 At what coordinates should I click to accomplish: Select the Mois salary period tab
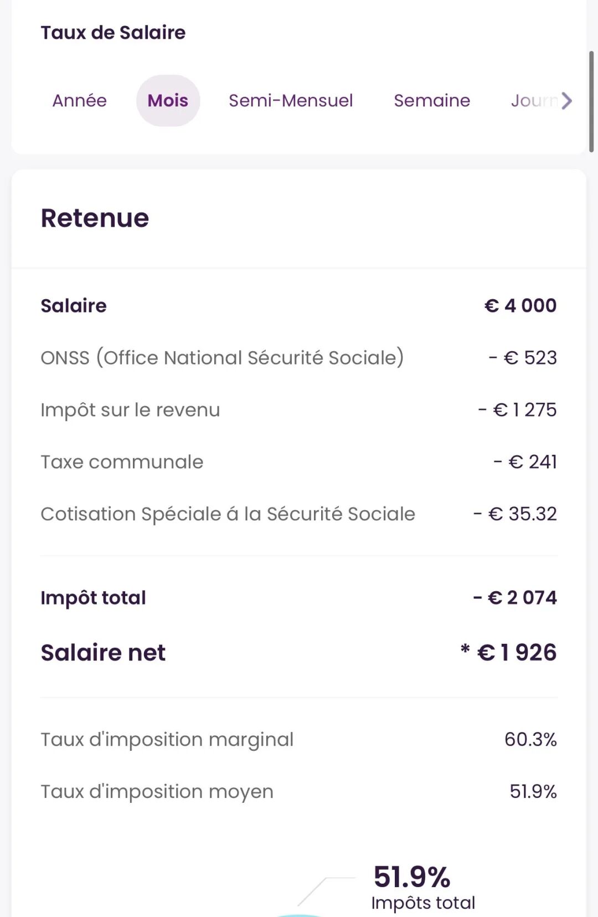click(168, 100)
